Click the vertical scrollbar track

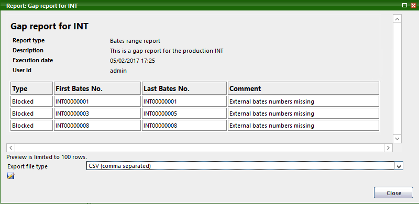click(397, 79)
